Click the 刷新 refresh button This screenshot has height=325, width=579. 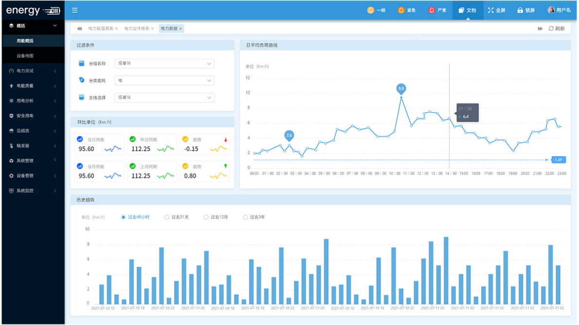[557, 29]
